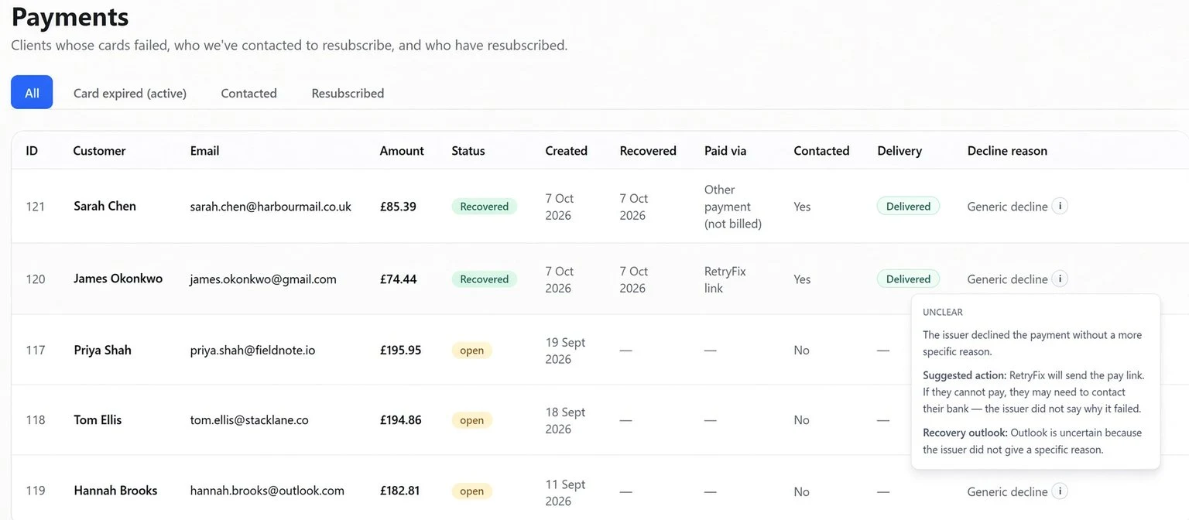Click email sarah.chen@harbourmail.co.uk
Image resolution: width=1189 pixels, height=520 pixels.
tap(271, 207)
